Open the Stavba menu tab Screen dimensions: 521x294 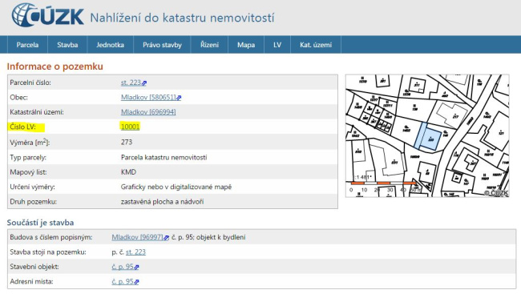pyautogui.click(x=67, y=45)
